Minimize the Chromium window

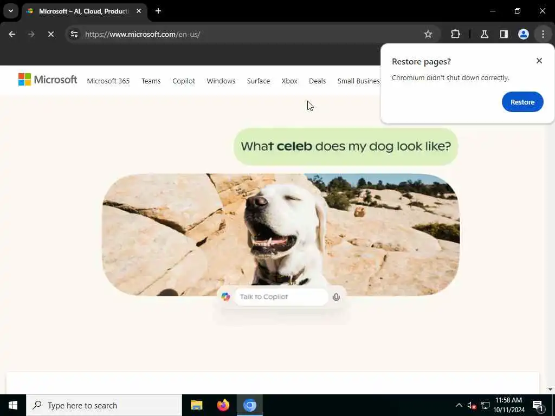pyautogui.click(x=492, y=11)
